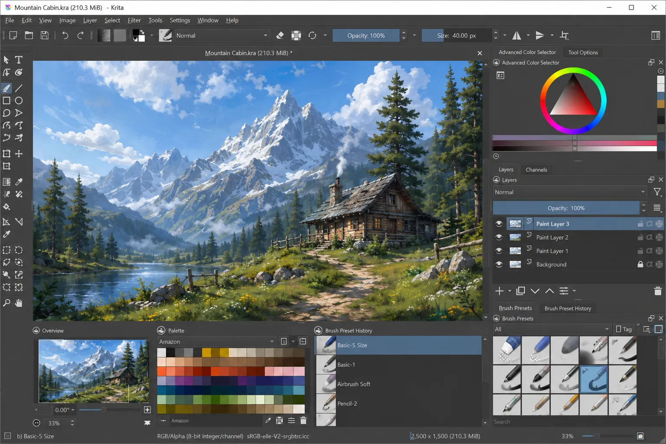Expand foreground/background color options arrow
Screen dimensions: 666x444
pyautogui.click(x=151, y=36)
